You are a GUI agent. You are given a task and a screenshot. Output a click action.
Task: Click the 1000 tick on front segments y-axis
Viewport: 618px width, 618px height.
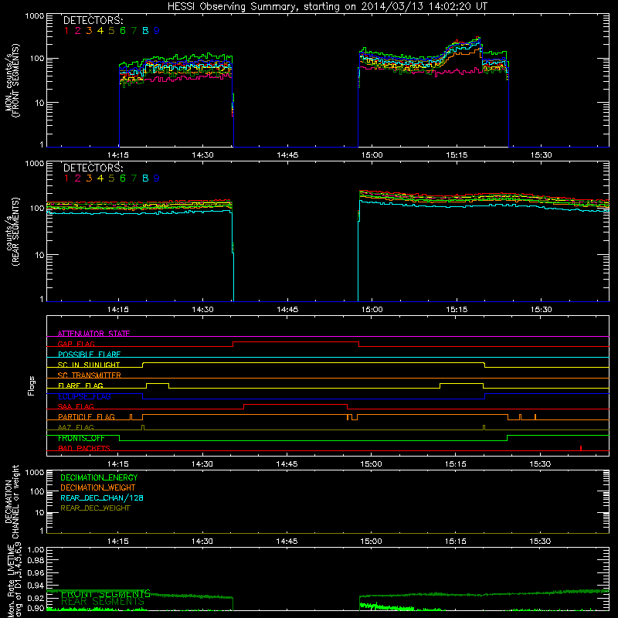pos(35,16)
